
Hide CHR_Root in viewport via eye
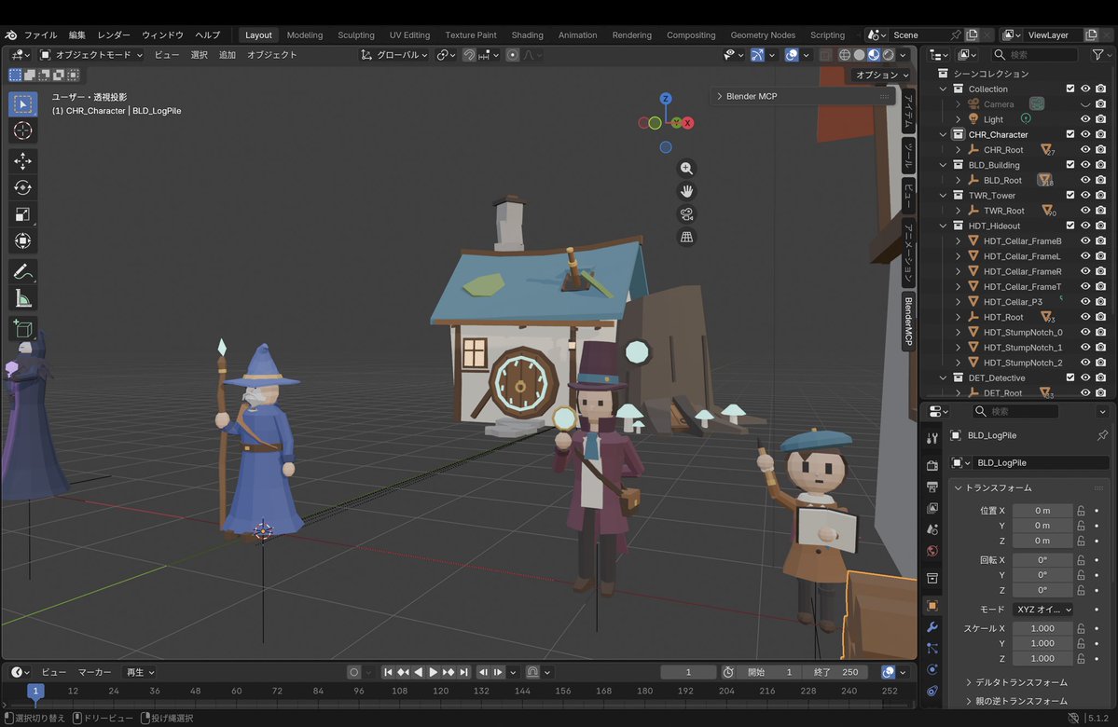pos(1085,150)
